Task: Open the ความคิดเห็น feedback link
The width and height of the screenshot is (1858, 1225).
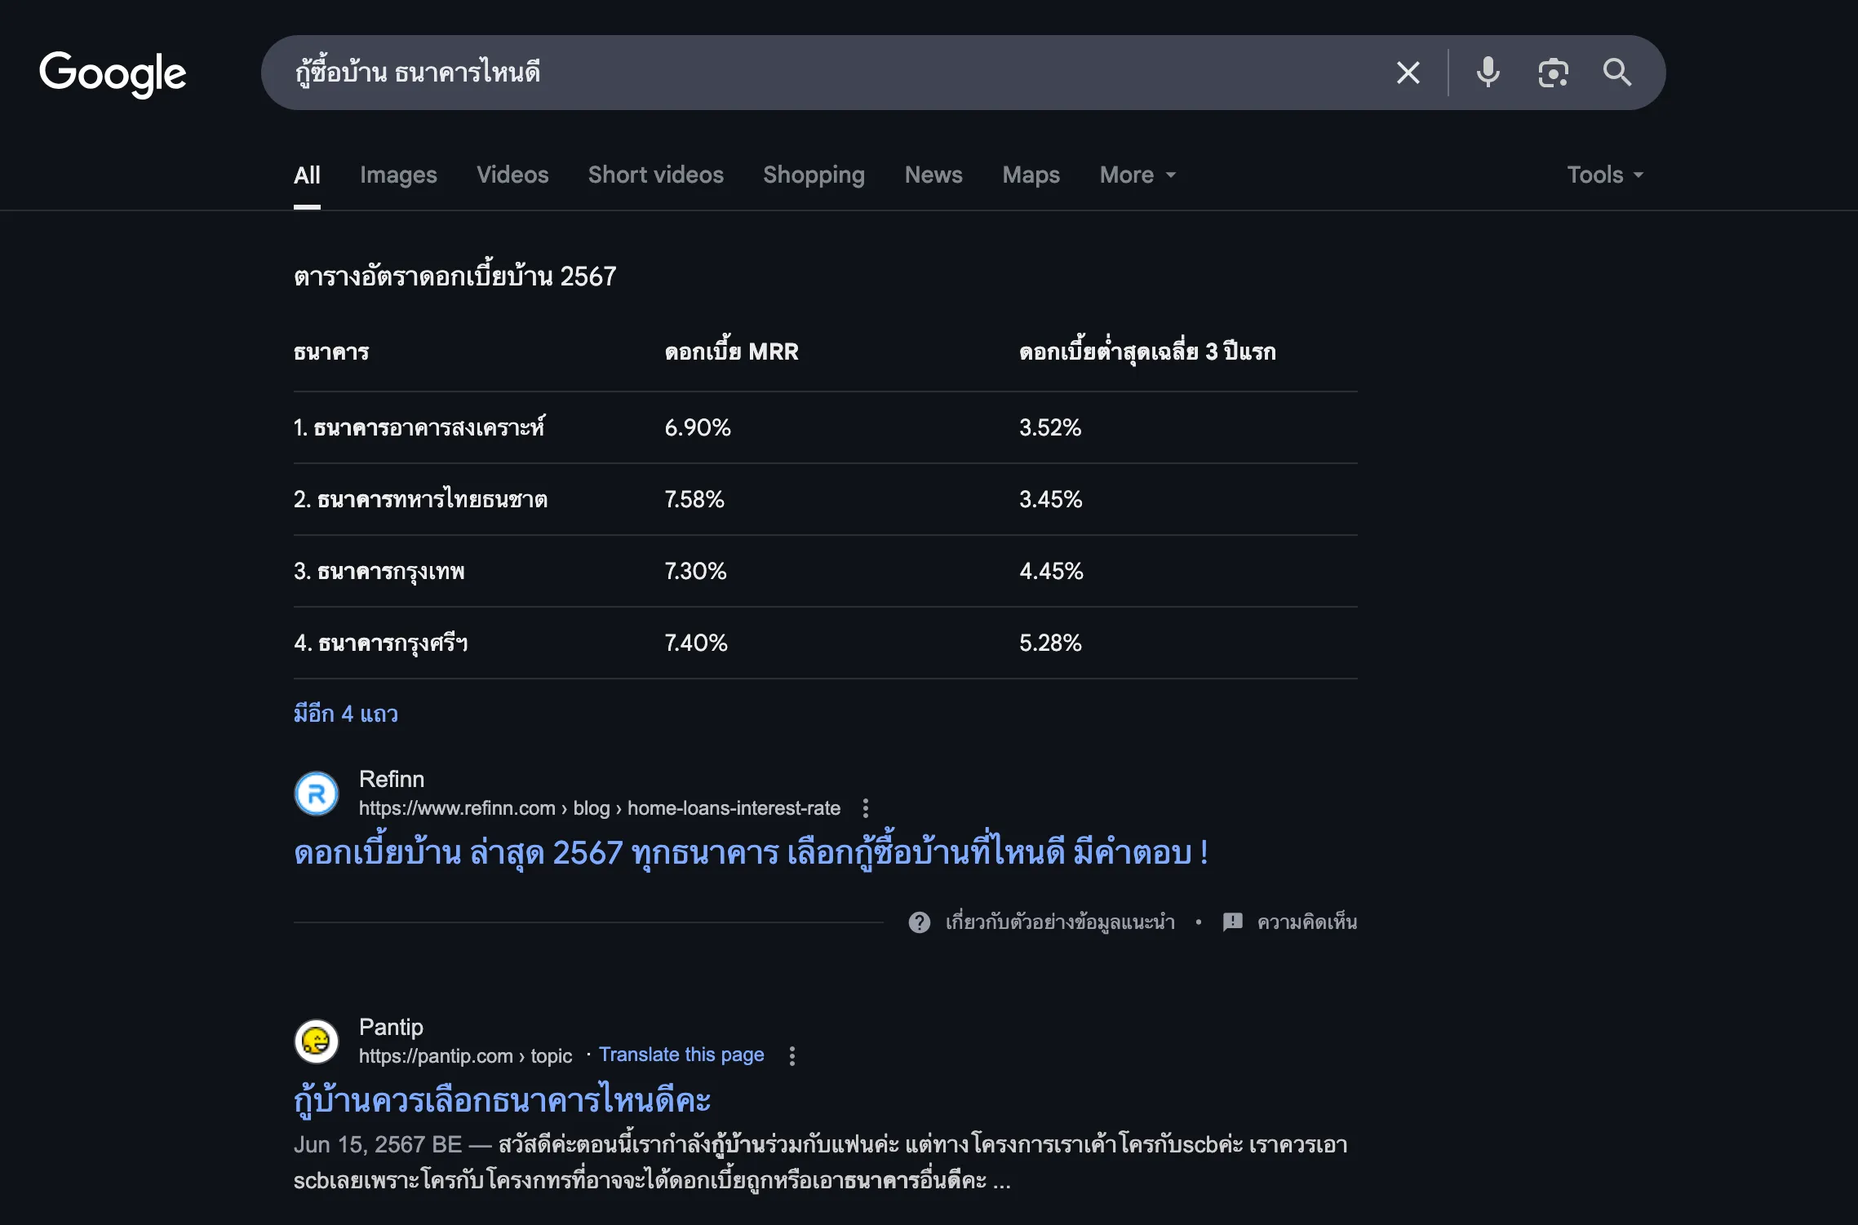Action: (x=1307, y=922)
